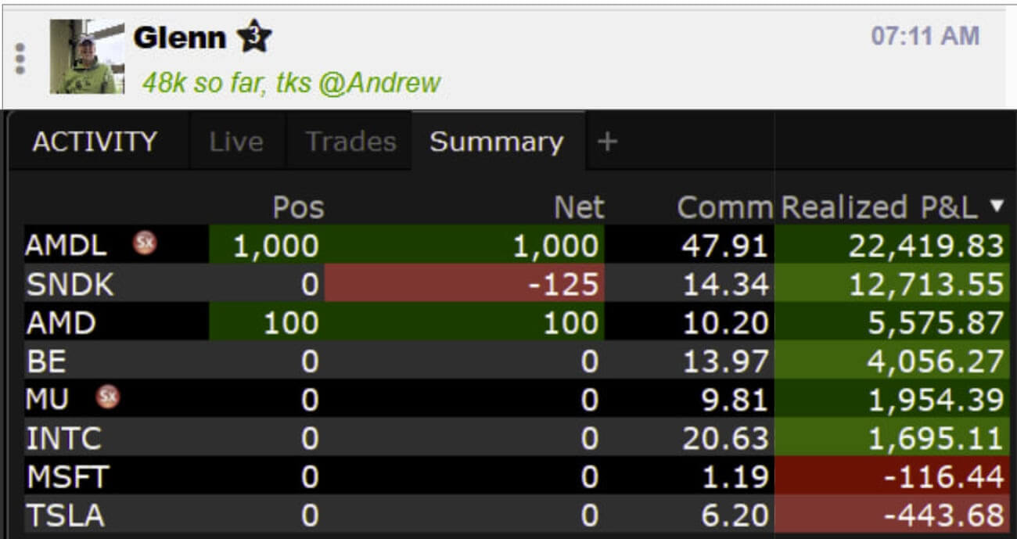Click SNDK net value -125

click(x=562, y=283)
